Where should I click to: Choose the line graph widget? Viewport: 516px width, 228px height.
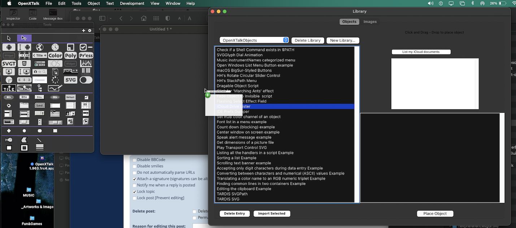86,64
